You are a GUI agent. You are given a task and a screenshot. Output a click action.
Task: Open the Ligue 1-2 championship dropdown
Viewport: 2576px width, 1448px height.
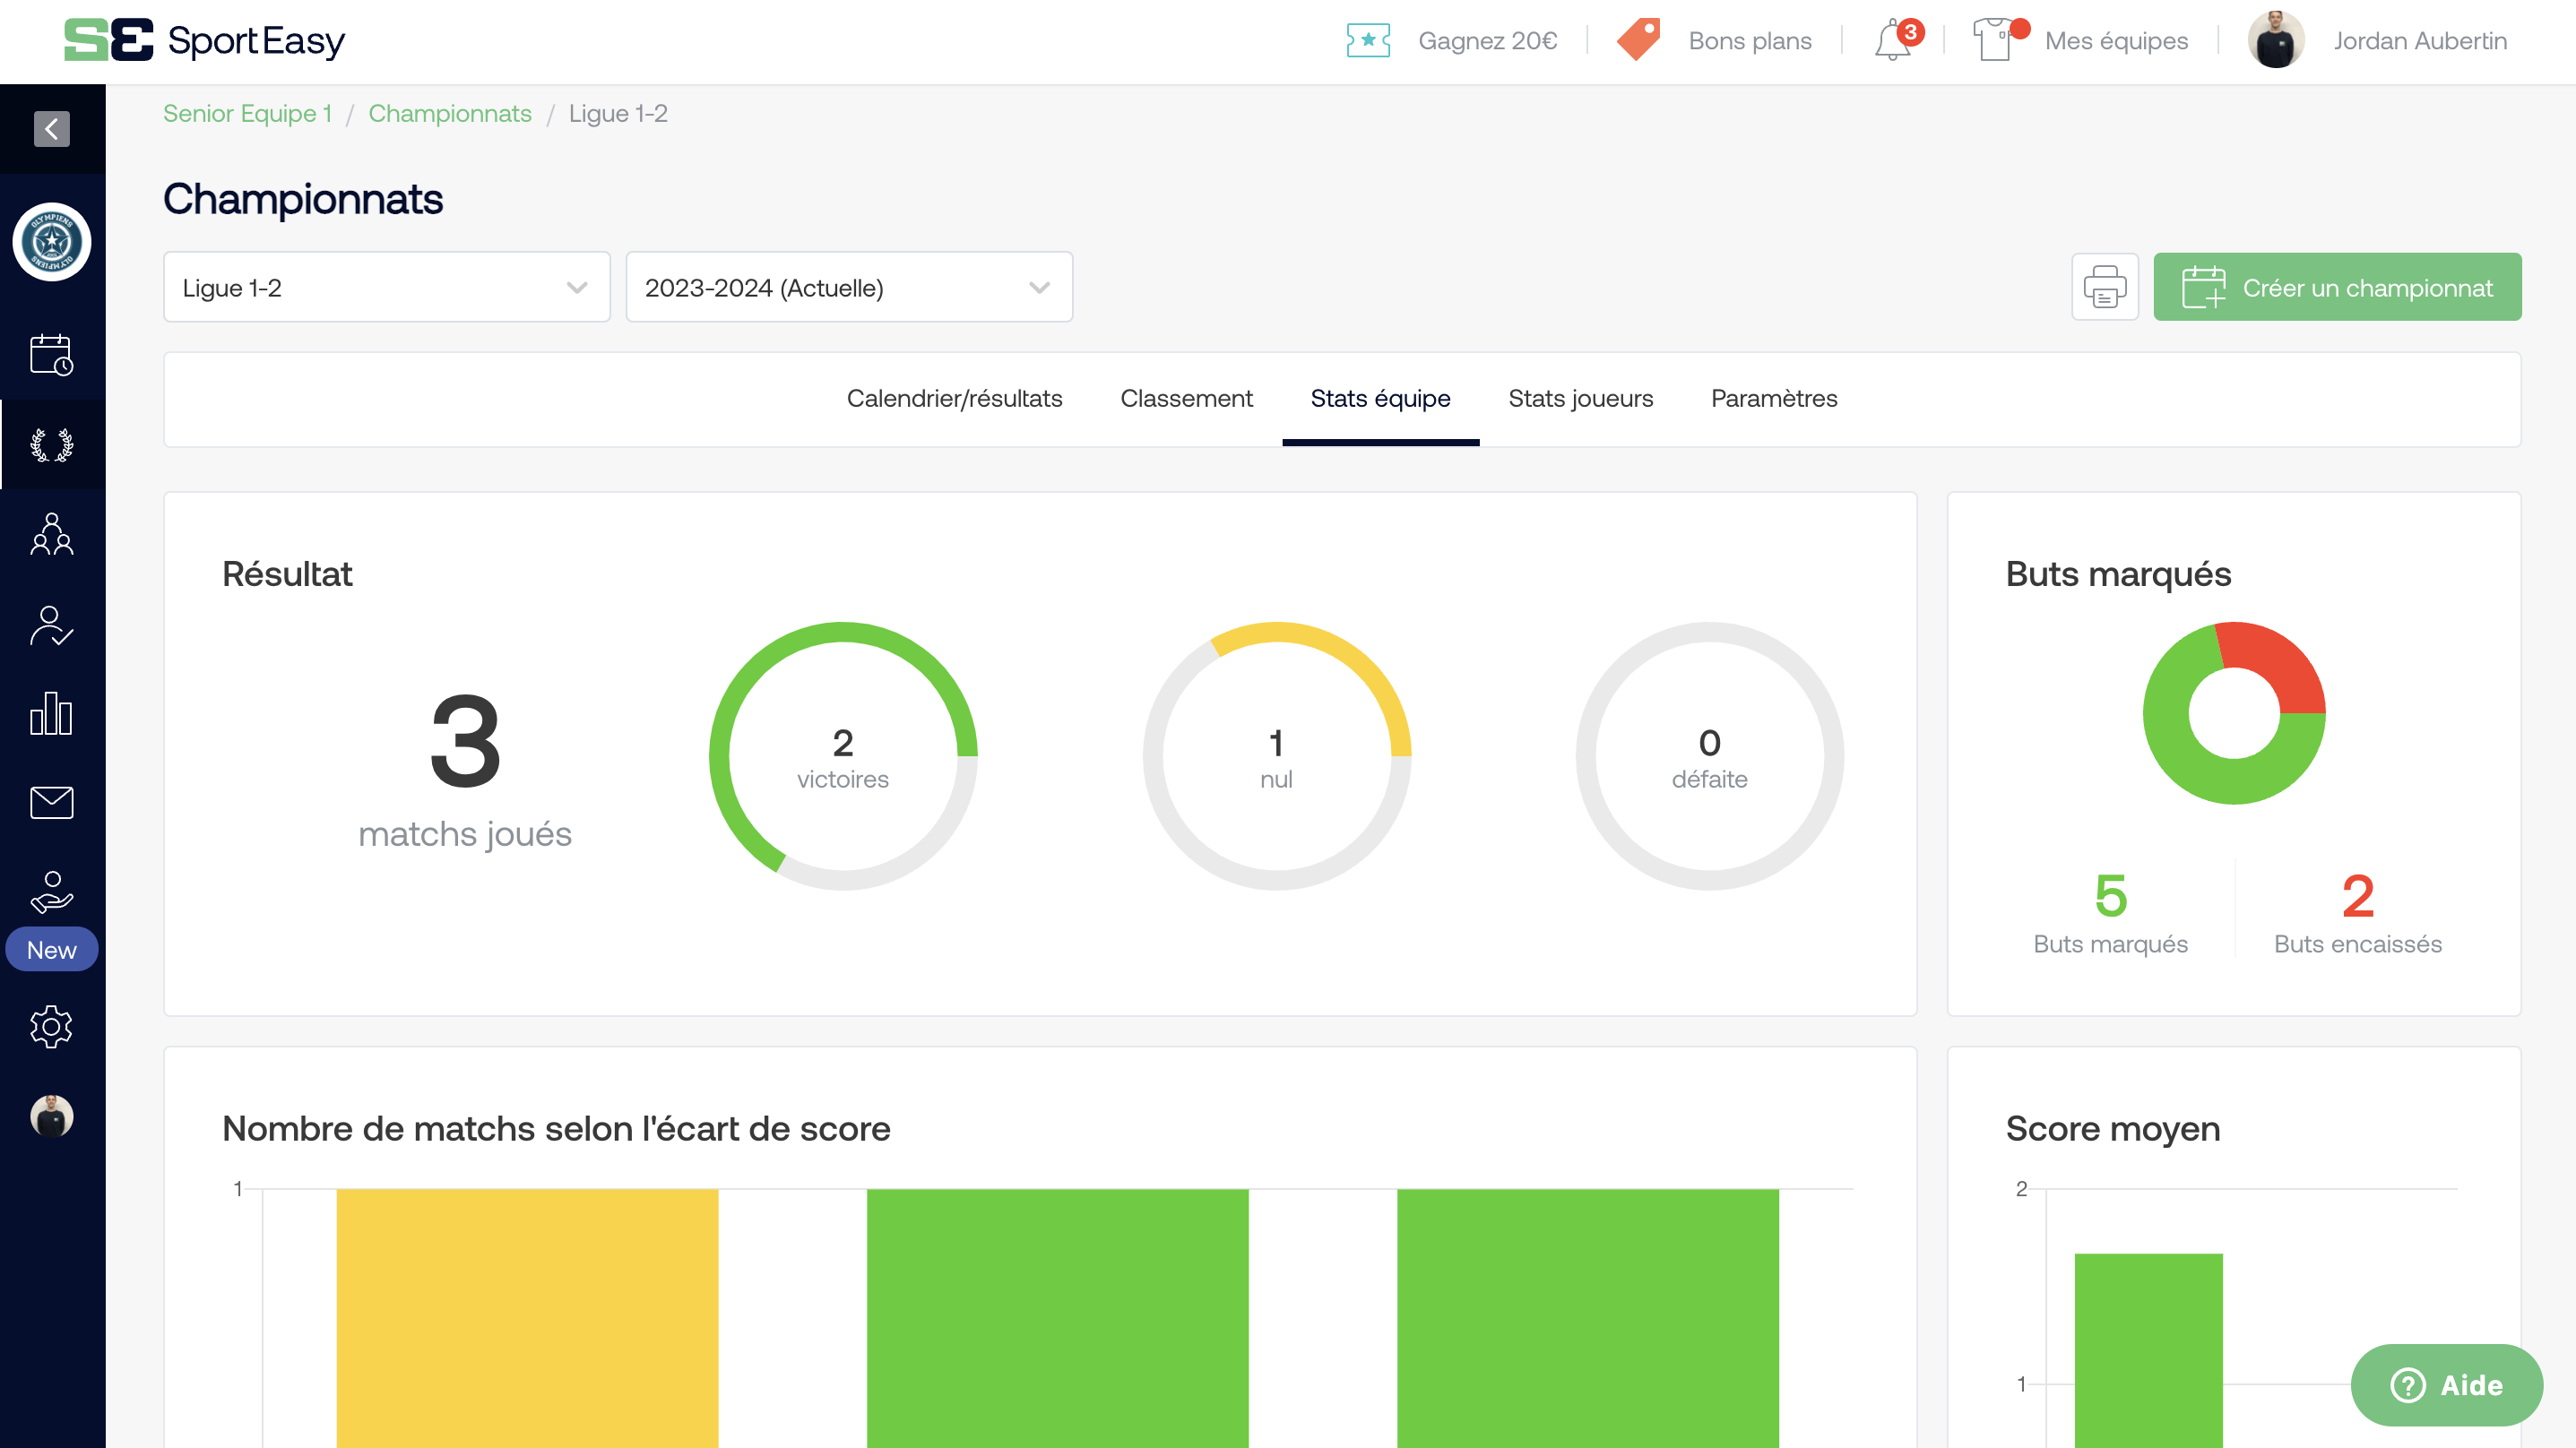pyautogui.click(x=387, y=288)
